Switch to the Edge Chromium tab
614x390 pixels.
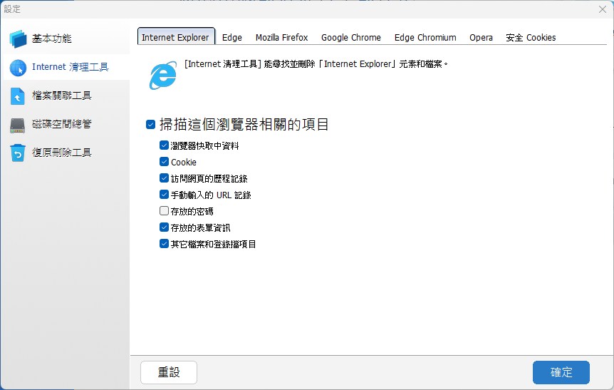tap(425, 37)
